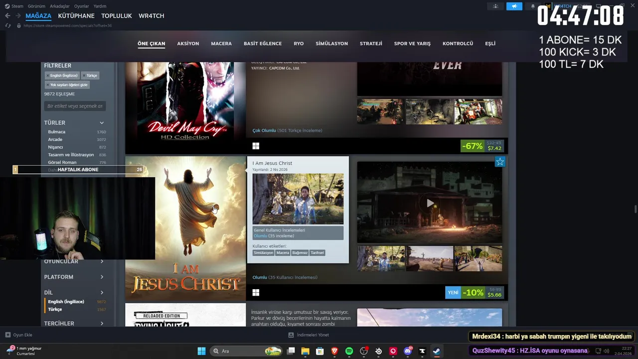Launch Brave browser from the taskbar
Image resolution: width=638 pixels, height=359 pixels.
pyautogui.click(x=334, y=351)
